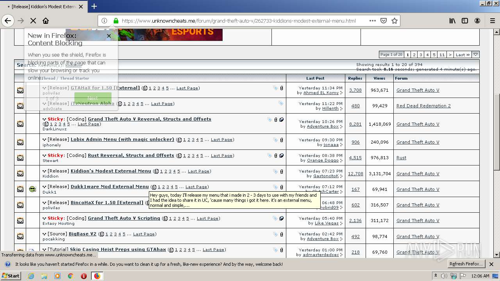The width and height of the screenshot is (500, 281).
Task: Launch Google Chrome from taskbar
Action: pos(70,276)
